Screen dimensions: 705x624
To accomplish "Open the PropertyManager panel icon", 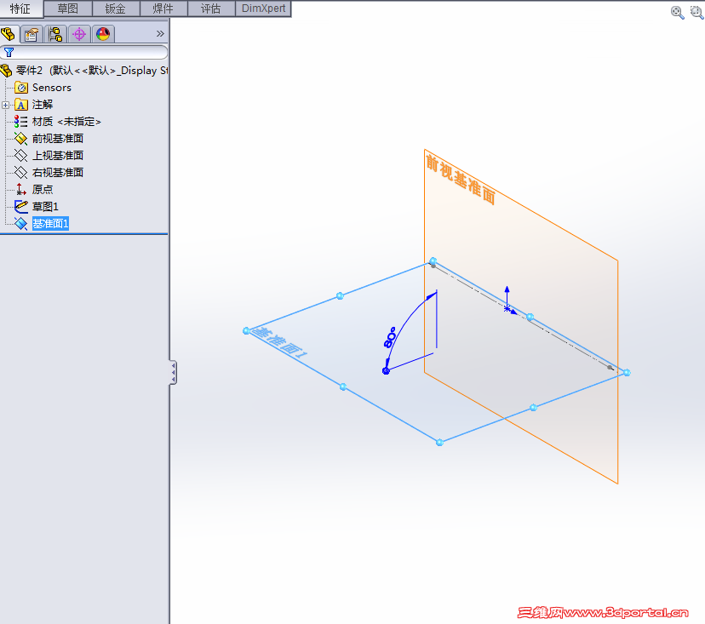I will 32,34.
